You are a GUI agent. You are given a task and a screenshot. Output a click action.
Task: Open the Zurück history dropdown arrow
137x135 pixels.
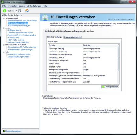coord(16,11)
